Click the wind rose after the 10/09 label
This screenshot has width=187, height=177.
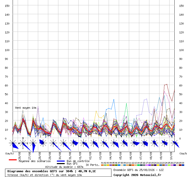175,143
